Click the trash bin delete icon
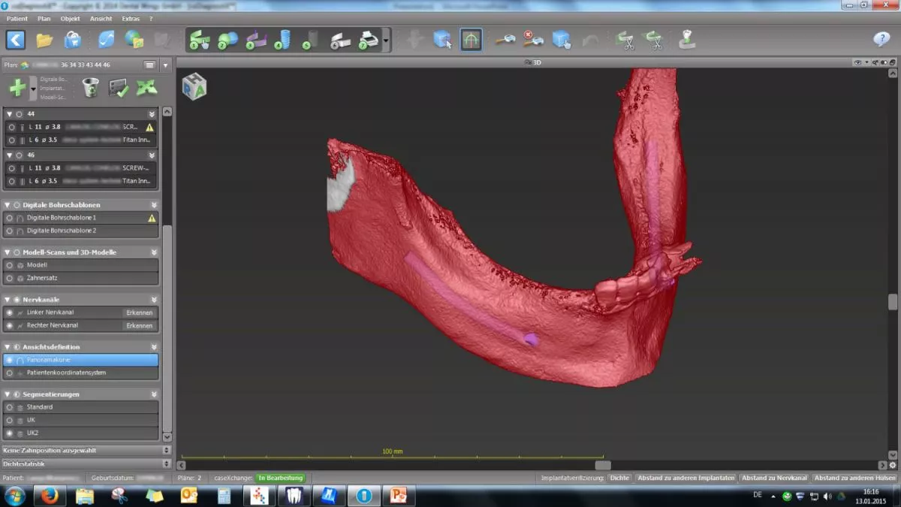Screen dimensions: 901x507 [x=90, y=88]
